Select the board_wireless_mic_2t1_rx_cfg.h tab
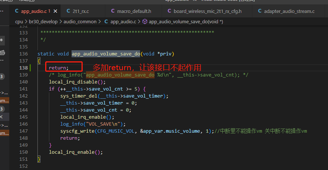Viewport: 328px width, 170px height. [208, 11]
